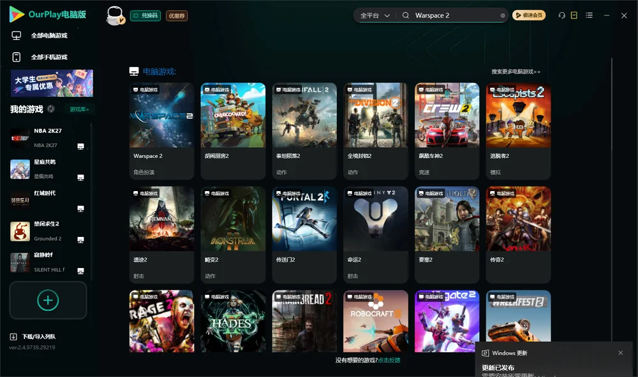Click 搜索更多电脑游戏>> link

(x=516, y=71)
